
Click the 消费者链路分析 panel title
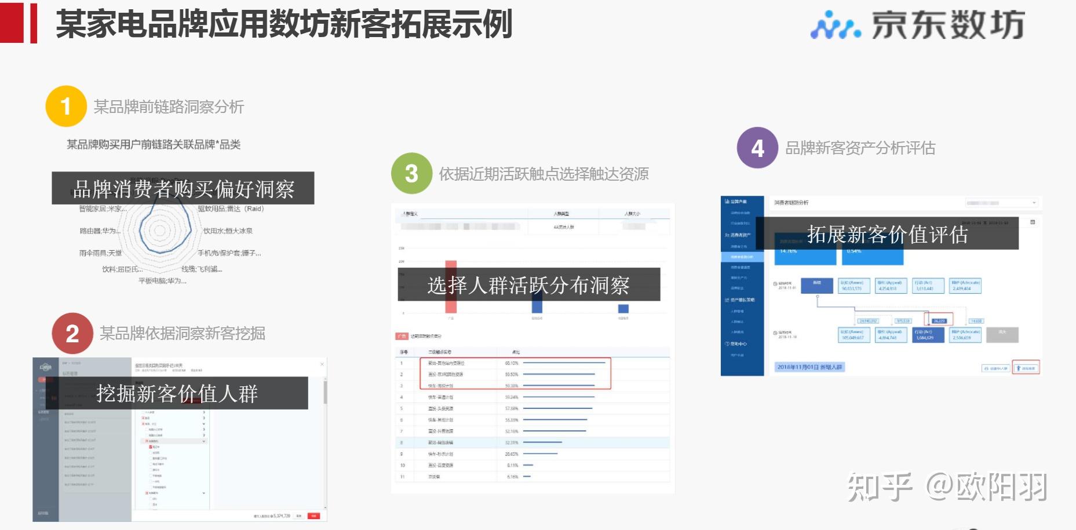coord(792,203)
